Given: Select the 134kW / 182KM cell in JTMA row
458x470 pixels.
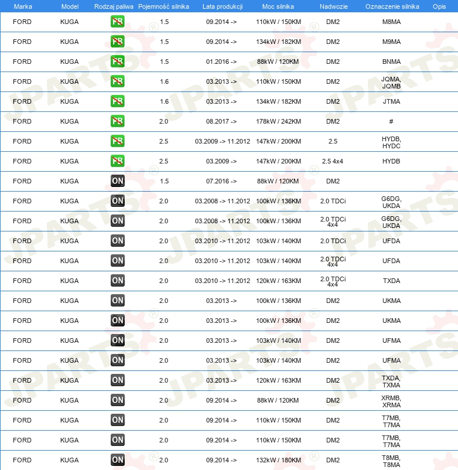Looking at the screenshot, I should 278,101.
